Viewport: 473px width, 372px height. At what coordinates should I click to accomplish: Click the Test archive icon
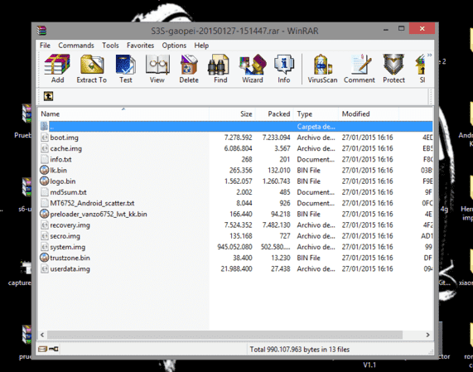pos(125,69)
